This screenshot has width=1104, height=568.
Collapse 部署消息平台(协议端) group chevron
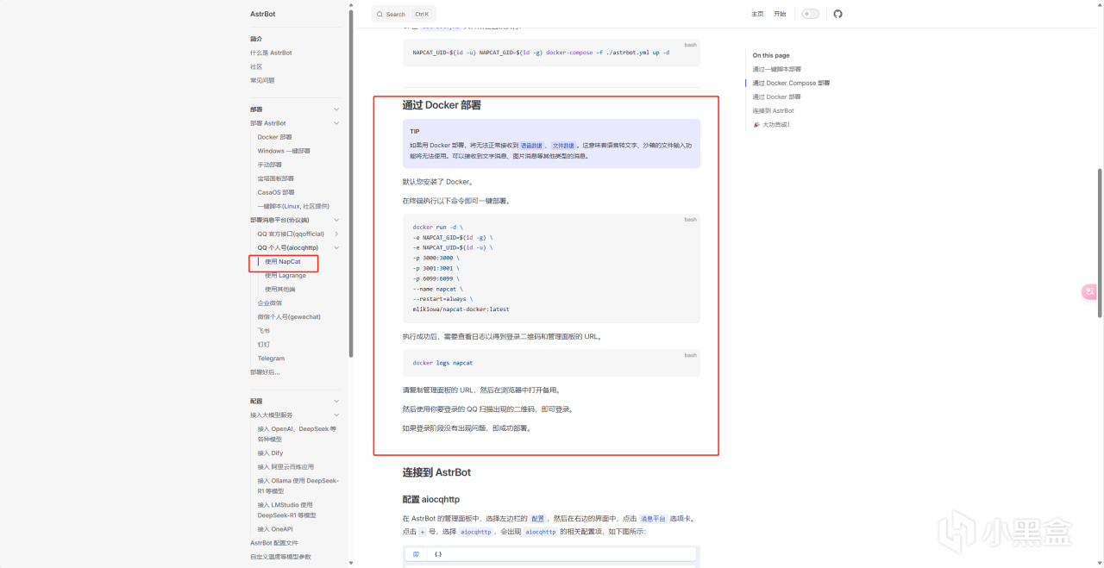click(336, 220)
